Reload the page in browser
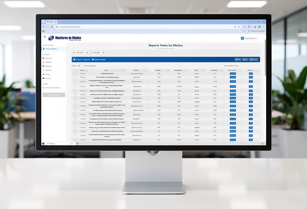Viewport: 307px width, 209px height. (52, 27)
